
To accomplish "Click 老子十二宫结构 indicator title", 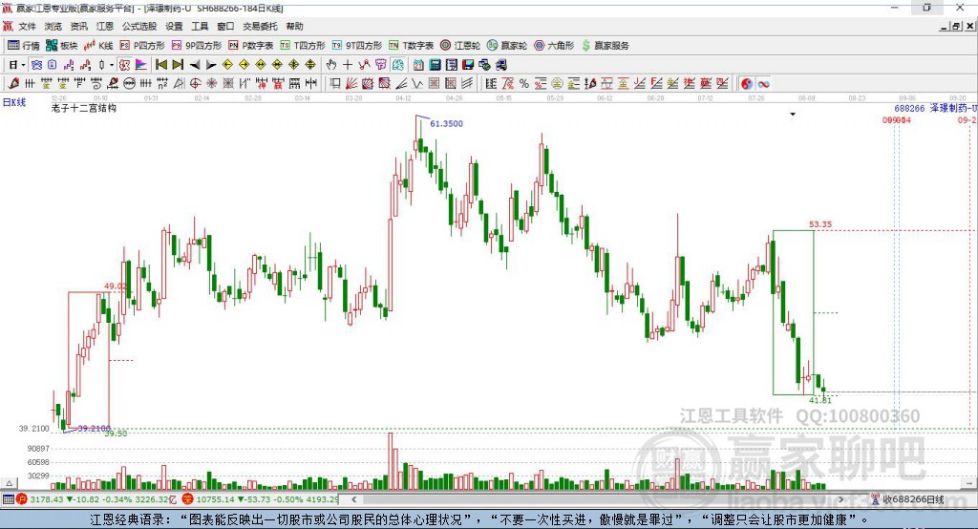I will click(x=84, y=108).
